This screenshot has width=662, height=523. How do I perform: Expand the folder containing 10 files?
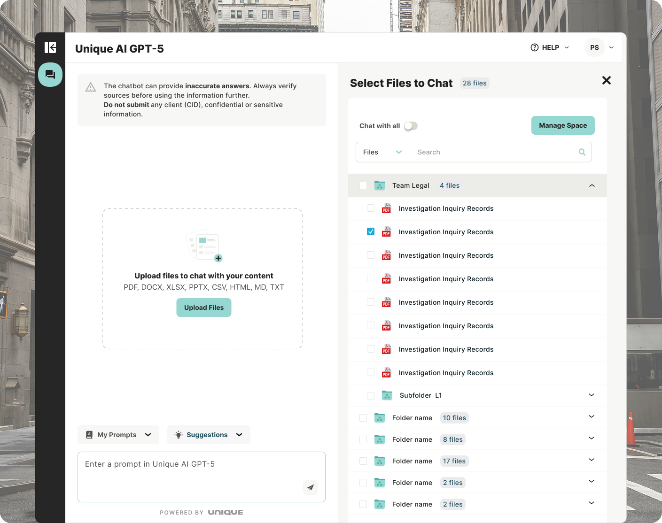pos(592,416)
